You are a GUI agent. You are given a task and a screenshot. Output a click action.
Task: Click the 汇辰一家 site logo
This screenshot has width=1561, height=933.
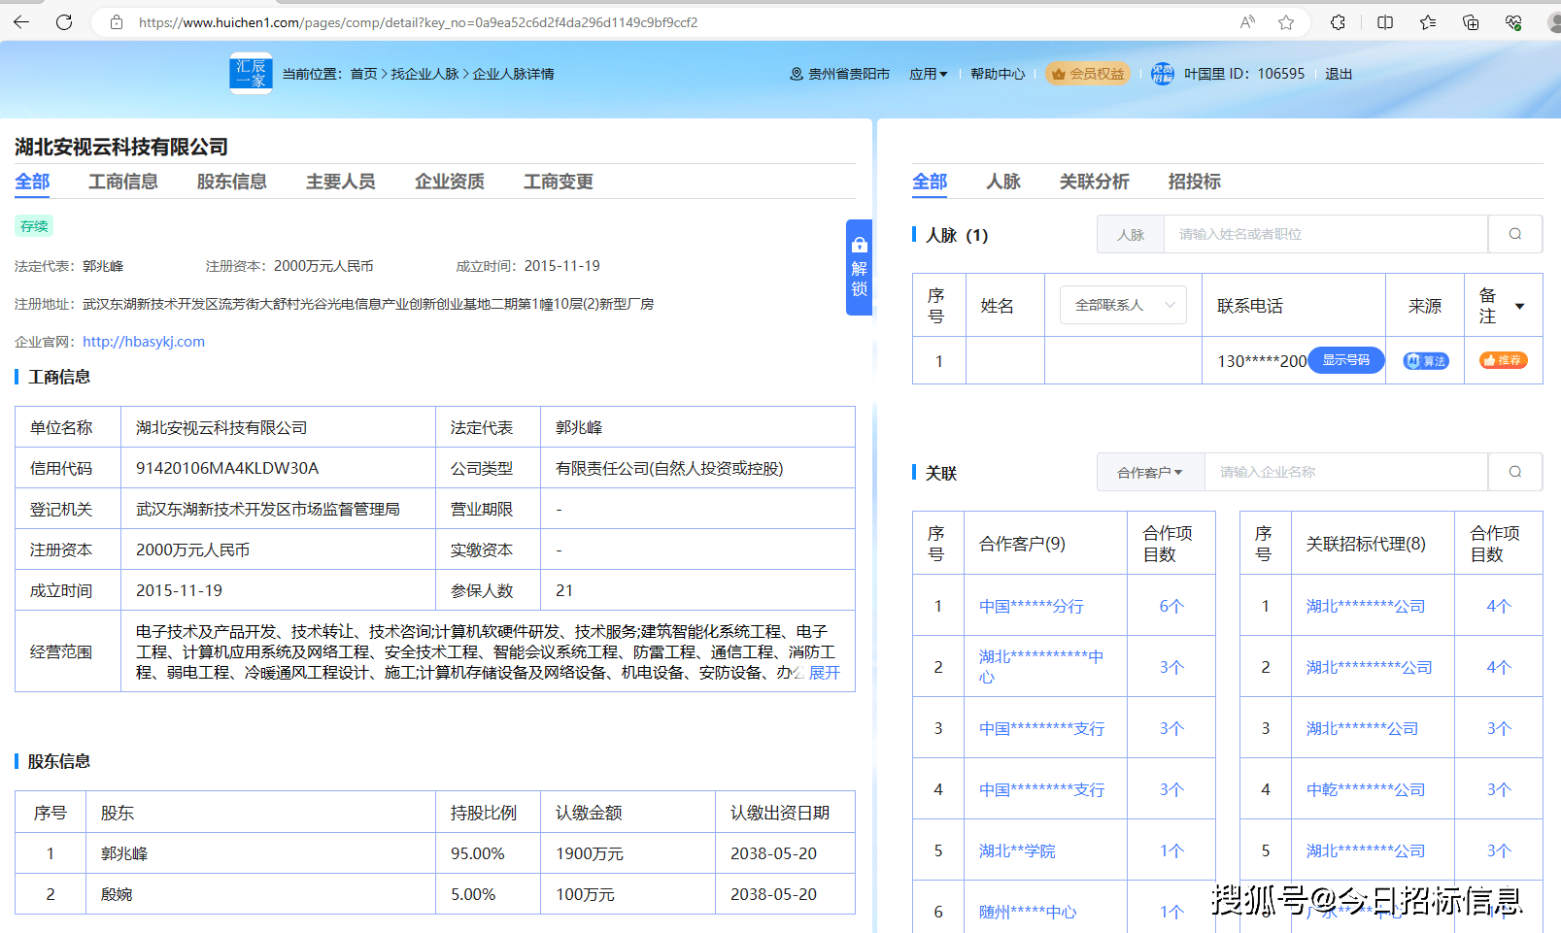tap(251, 73)
